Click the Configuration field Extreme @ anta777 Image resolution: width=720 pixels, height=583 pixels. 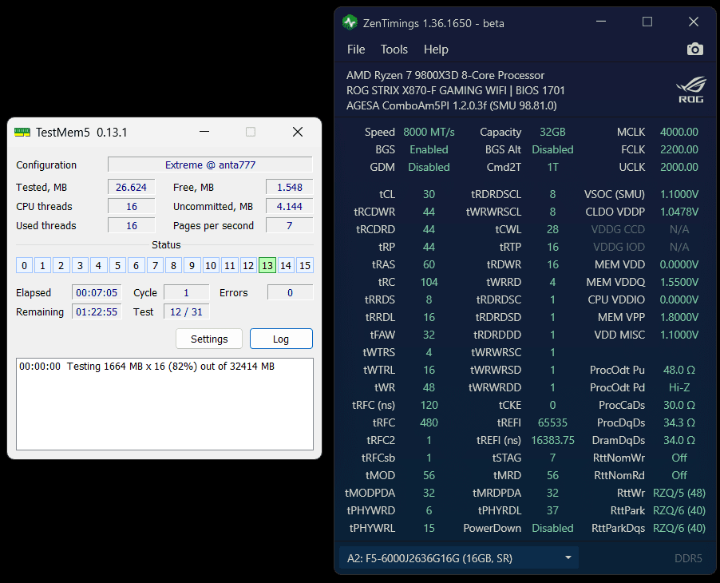click(x=210, y=165)
